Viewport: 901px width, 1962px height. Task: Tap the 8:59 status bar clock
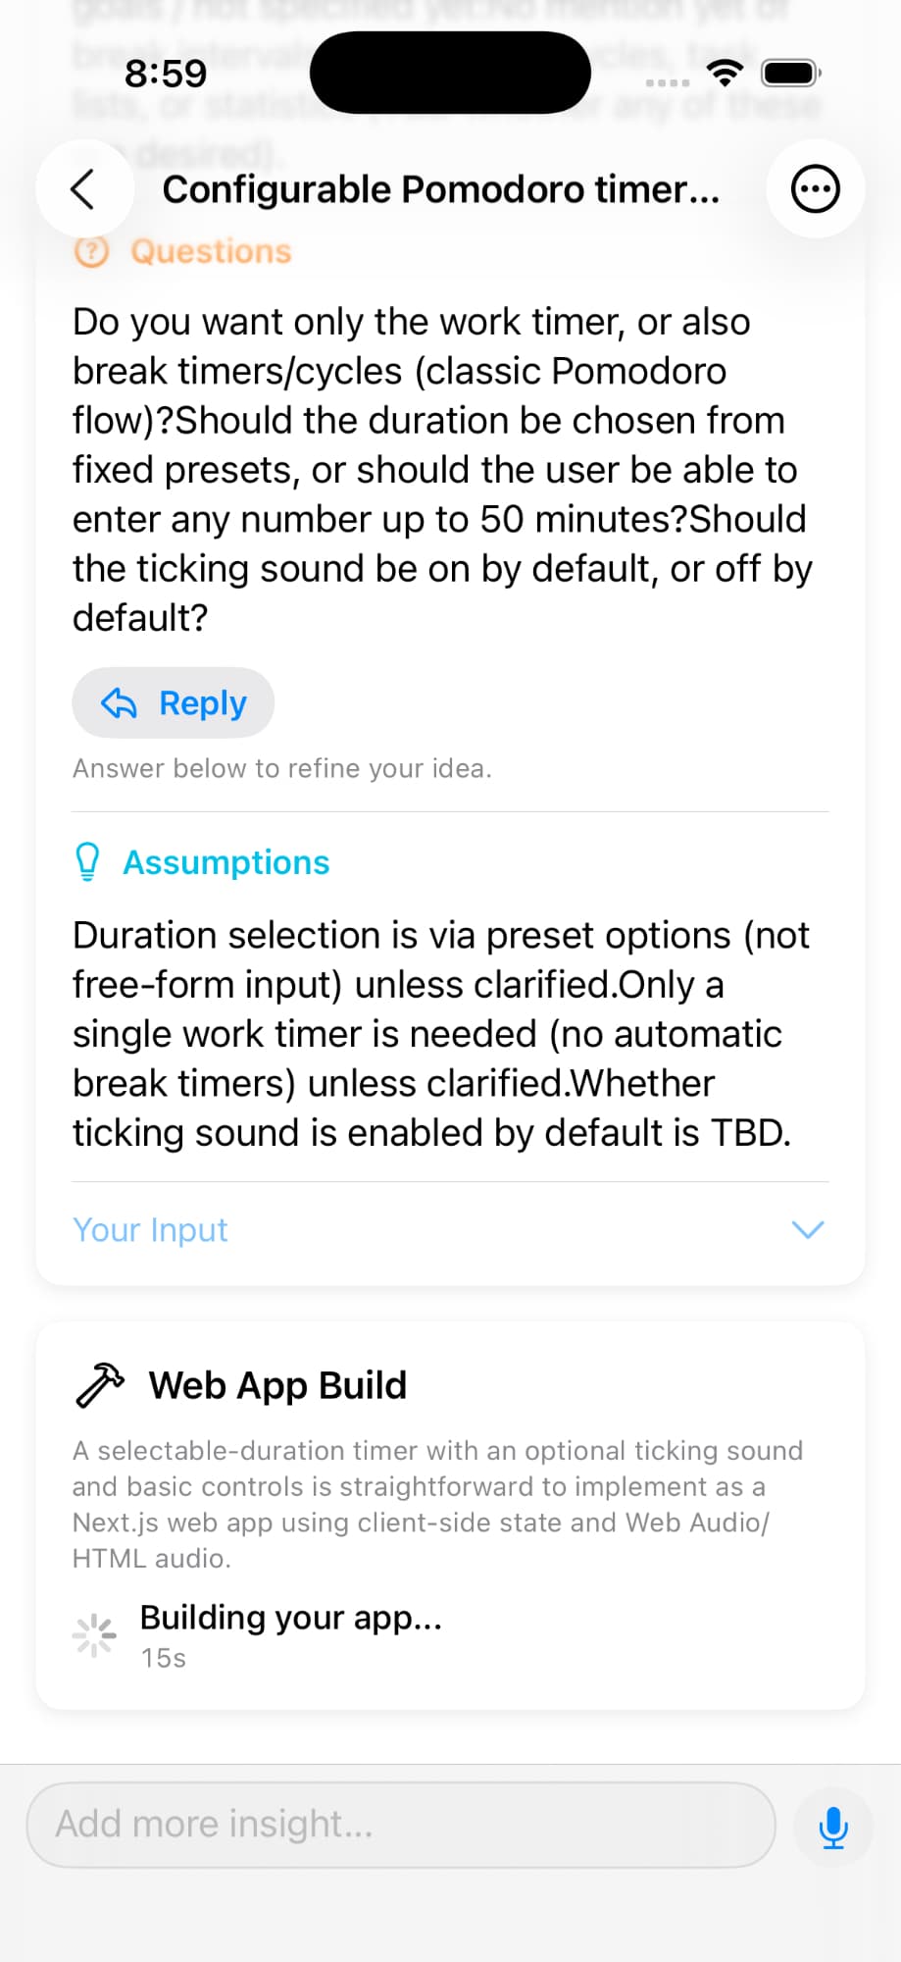[167, 74]
